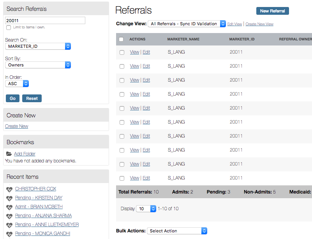Expand the Change View dropdown
This screenshot has width=312, height=239.
click(x=187, y=24)
